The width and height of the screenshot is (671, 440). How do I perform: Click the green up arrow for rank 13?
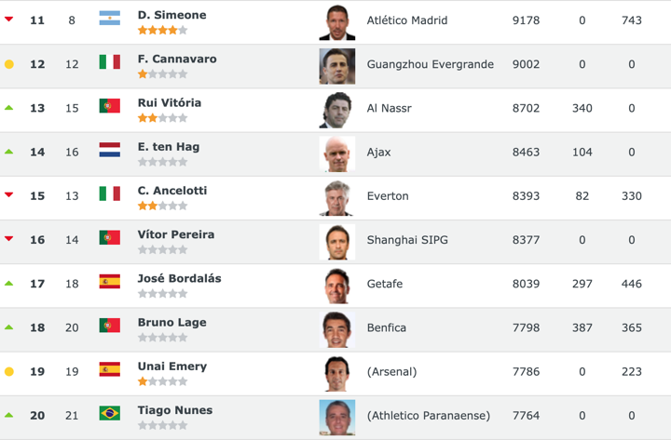(9, 108)
